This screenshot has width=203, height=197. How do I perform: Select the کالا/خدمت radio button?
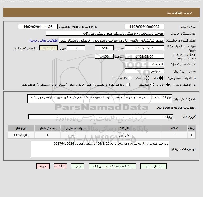coord(130,78)
